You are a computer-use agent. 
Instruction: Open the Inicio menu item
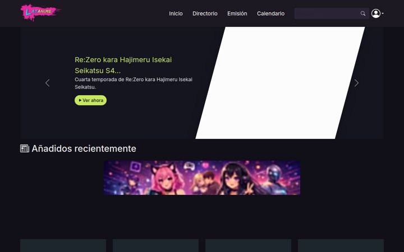[x=176, y=13]
